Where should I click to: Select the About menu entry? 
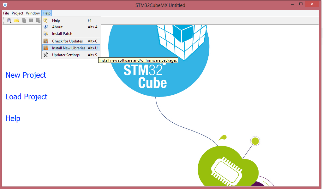[x=71, y=27]
